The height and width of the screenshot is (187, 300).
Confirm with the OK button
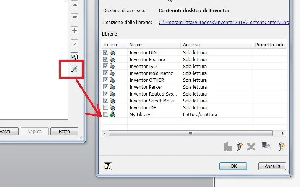click(233, 166)
